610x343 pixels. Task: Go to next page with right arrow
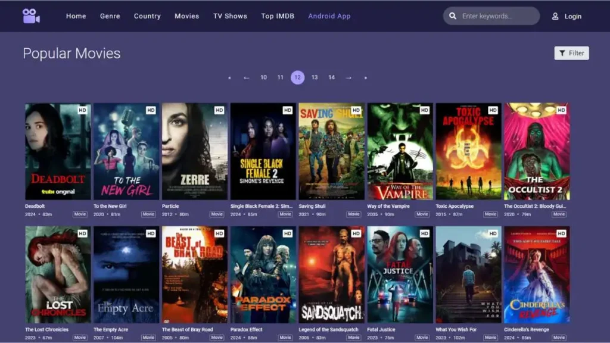click(x=348, y=78)
